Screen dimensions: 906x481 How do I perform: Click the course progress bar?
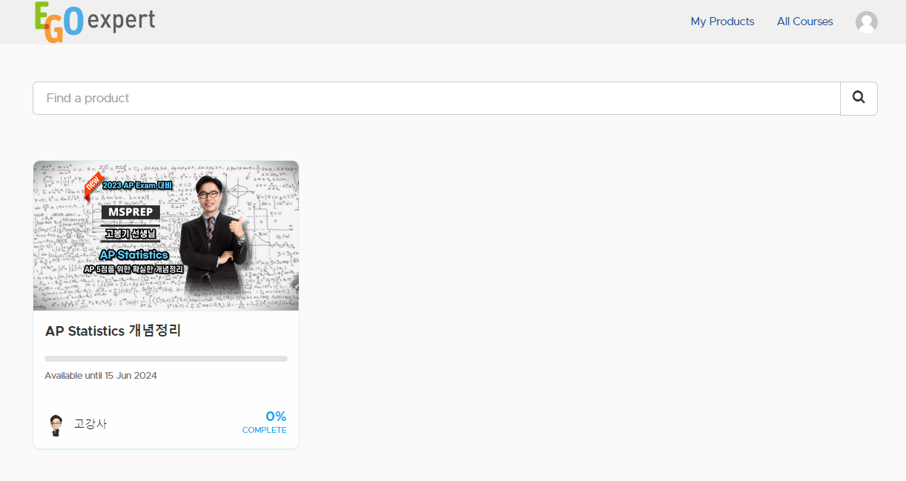tap(166, 359)
